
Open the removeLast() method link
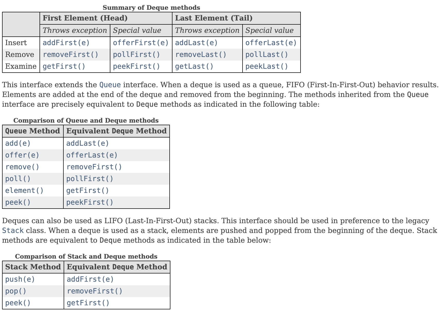click(x=201, y=55)
